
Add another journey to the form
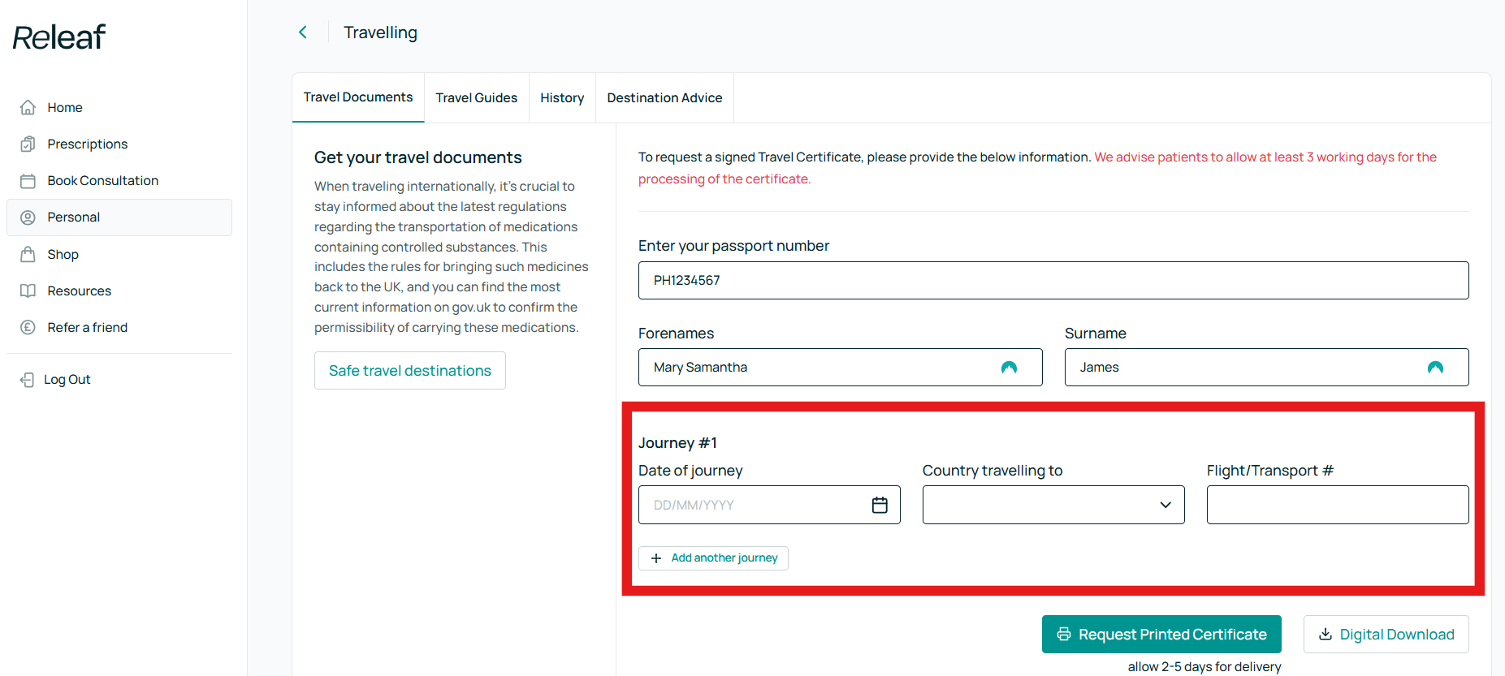(713, 558)
